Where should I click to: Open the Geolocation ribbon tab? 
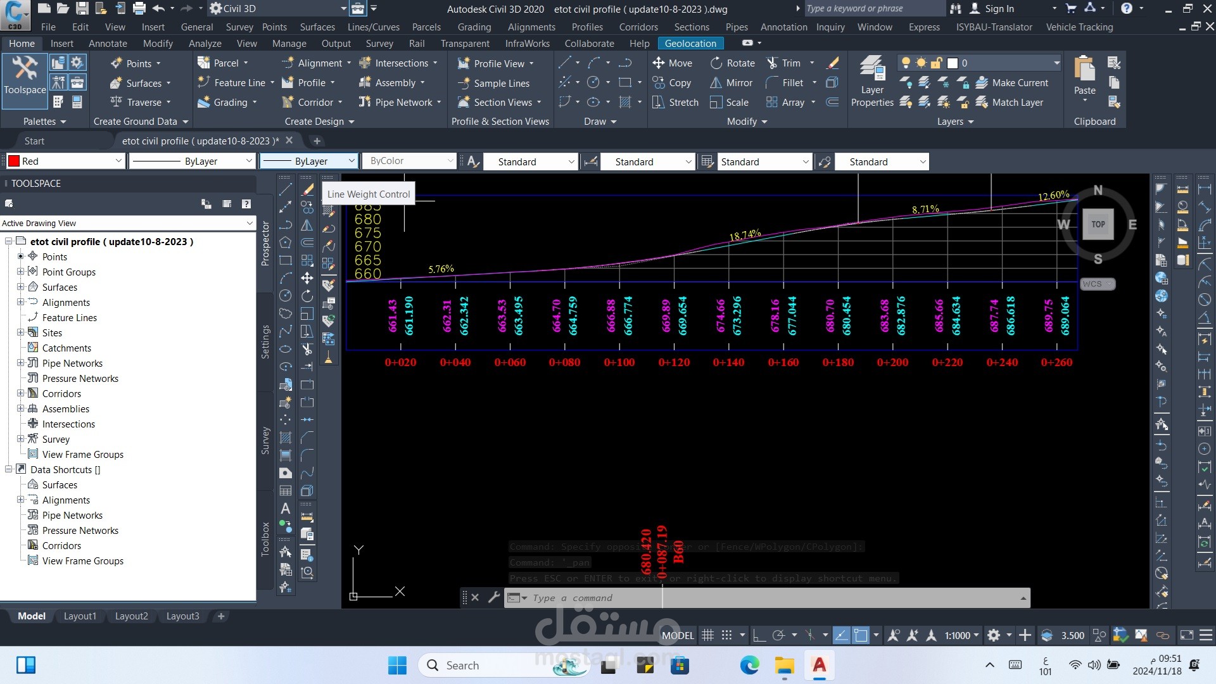[689, 42]
